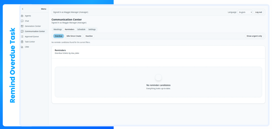The width and height of the screenshot is (272, 129).
Task: Open the Language dropdown set to English
Action: point(245,12)
